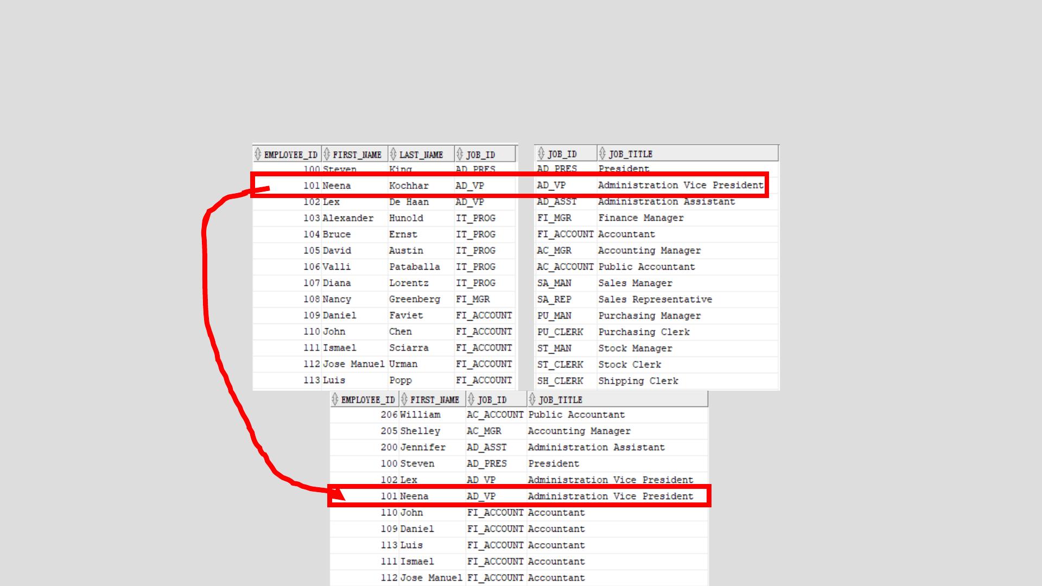Click William's first name cell in bottom table
Image resolution: width=1042 pixels, height=586 pixels.
tap(420, 415)
